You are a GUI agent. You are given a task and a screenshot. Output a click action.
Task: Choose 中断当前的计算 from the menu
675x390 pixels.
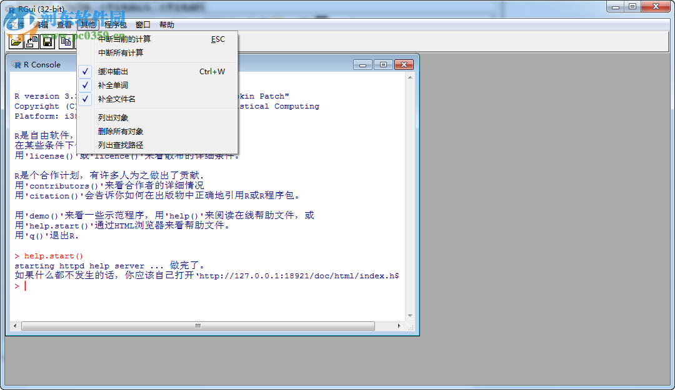(157, 39)
